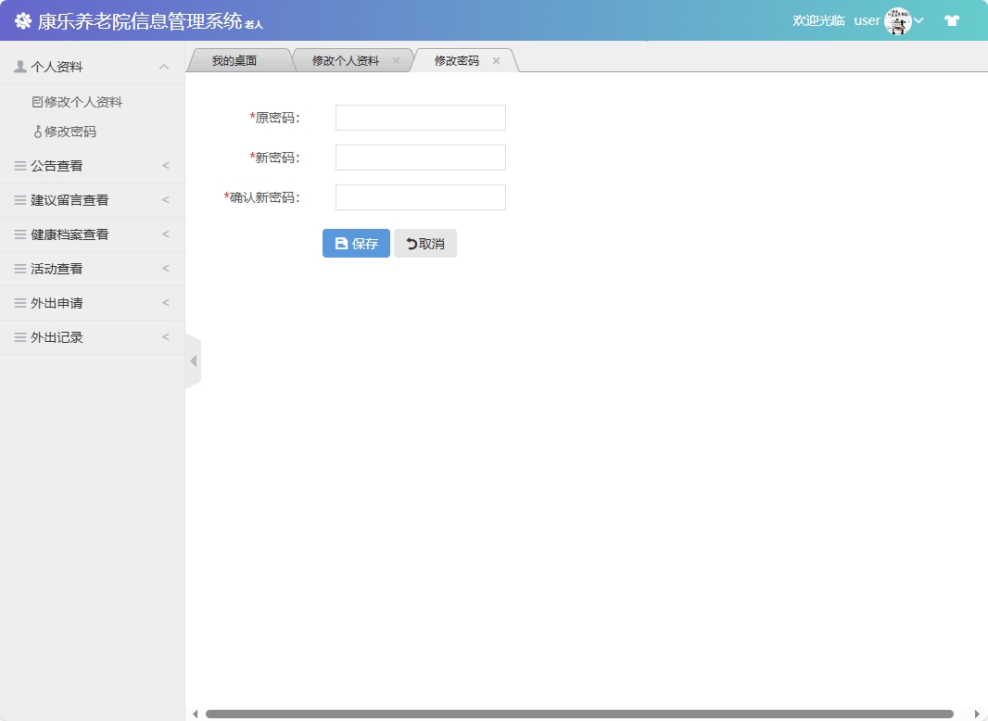
Task: Collapse the 个人资料 section chevron
Action: click(165, 66)
